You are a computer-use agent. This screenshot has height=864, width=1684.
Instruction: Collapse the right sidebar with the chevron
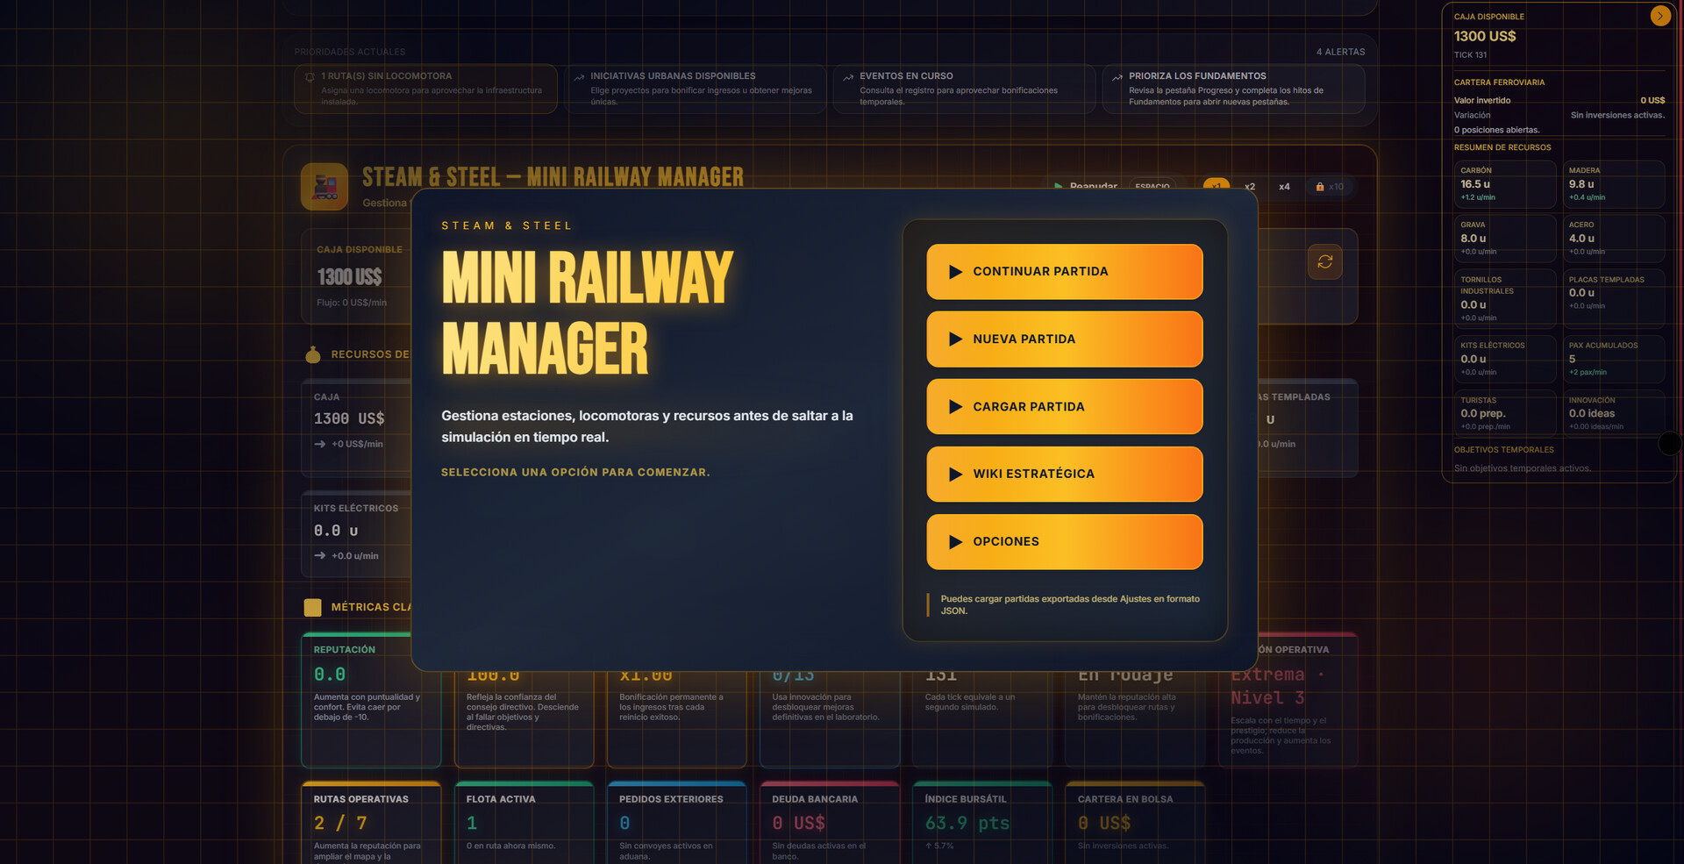[1660, 16]
